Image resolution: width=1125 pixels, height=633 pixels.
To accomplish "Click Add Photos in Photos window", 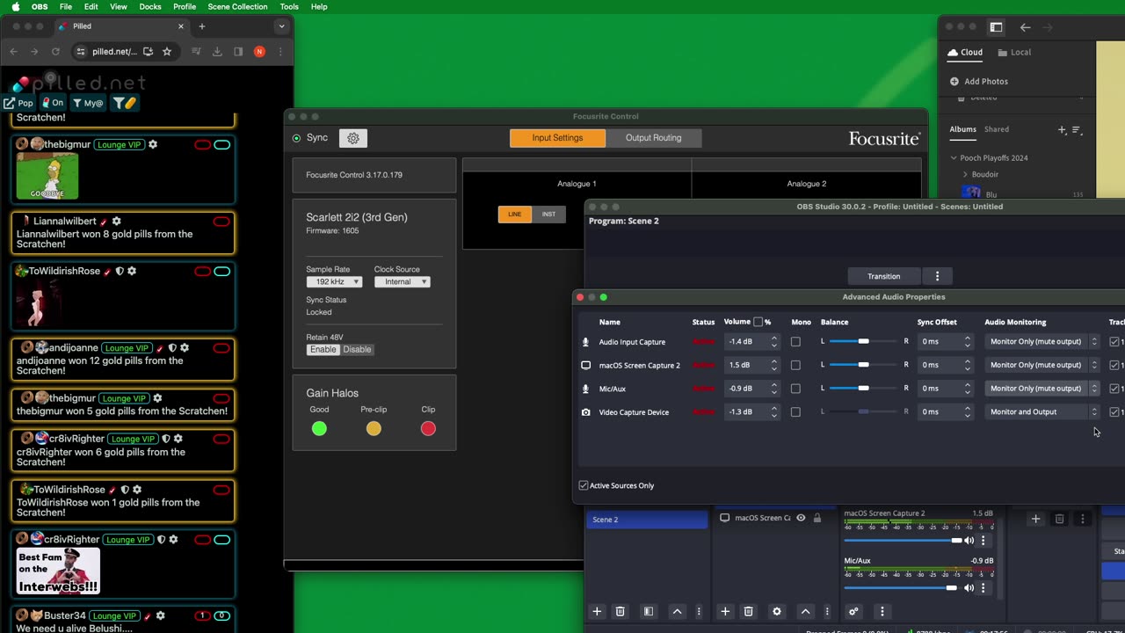I will [x=978, y=82].
